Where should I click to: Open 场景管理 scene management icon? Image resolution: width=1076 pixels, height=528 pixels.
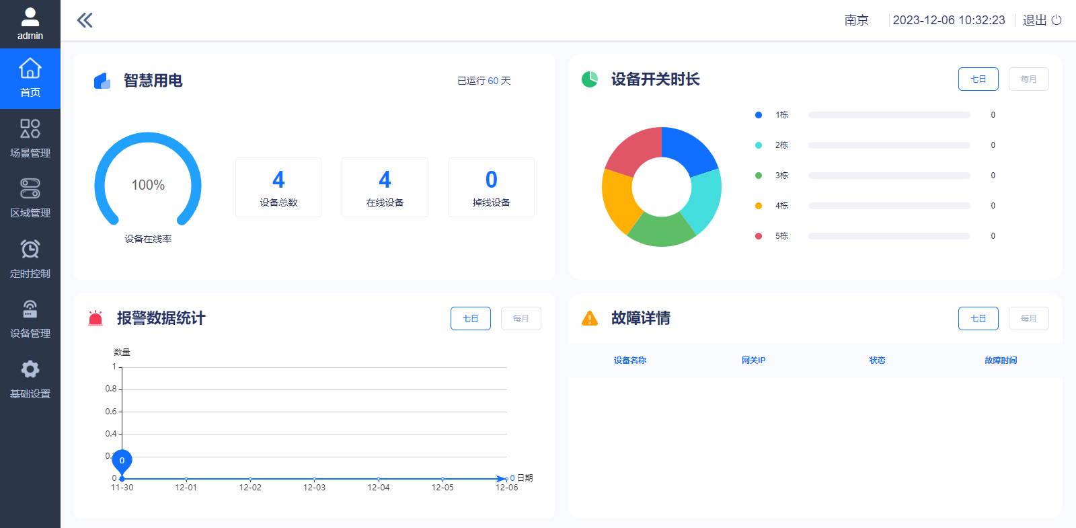click(x=30, y=128)
